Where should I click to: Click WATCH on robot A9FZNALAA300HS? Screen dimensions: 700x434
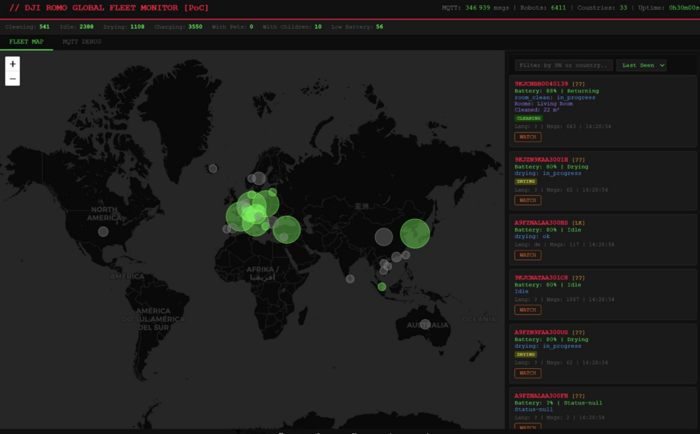pyautogui.click(x=527, y=255)
